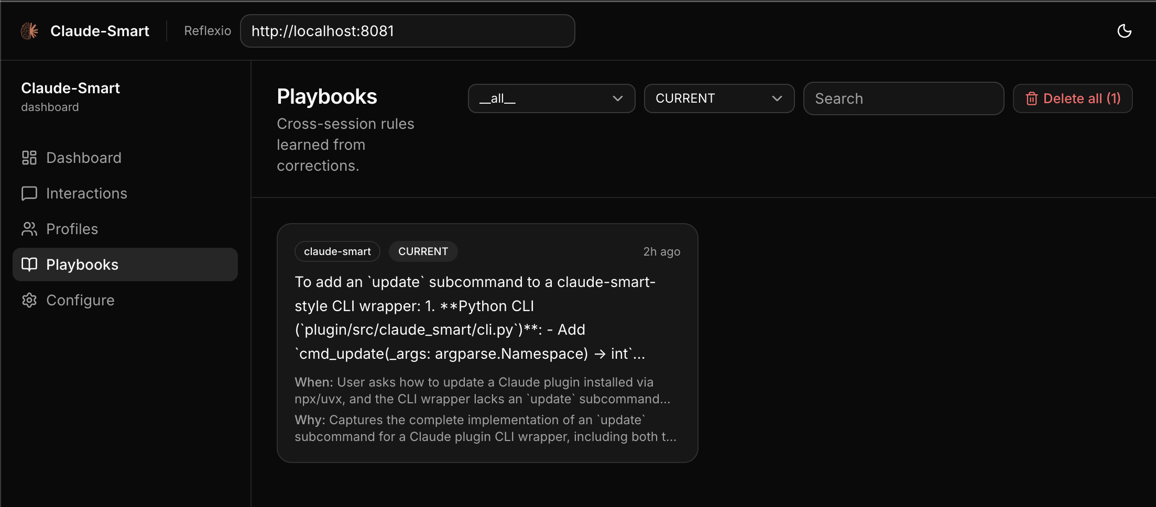
Task: Select the Playbooks book icon
Action: click(29, 264)
